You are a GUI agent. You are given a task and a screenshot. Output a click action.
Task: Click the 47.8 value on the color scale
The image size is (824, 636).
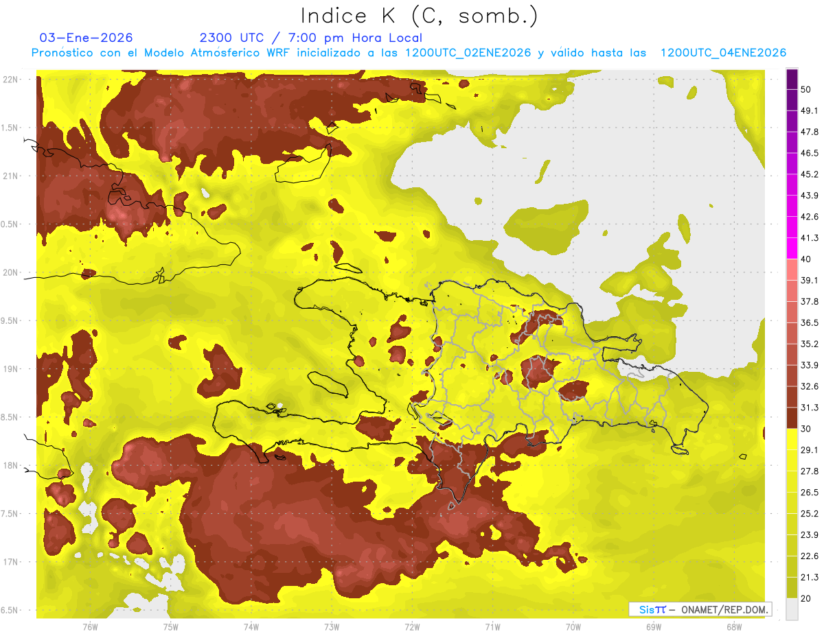pos(810,132)
